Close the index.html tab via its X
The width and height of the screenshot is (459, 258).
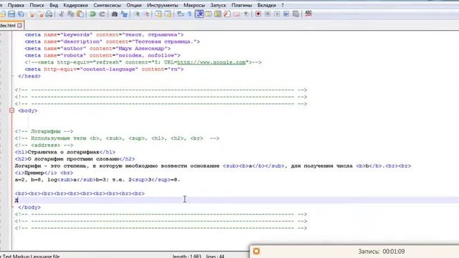tap(19, 26)
